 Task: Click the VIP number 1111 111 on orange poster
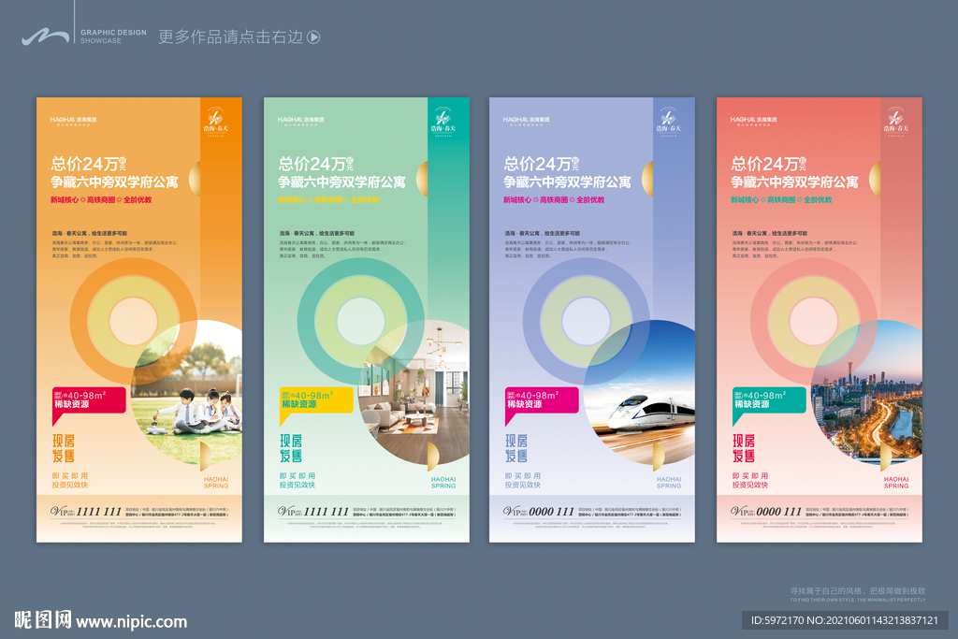97,511
